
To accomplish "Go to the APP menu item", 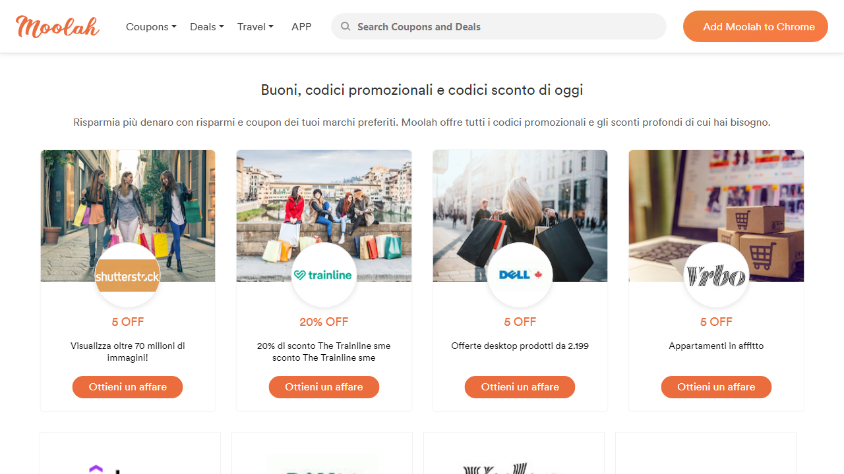I will point(301,26).
